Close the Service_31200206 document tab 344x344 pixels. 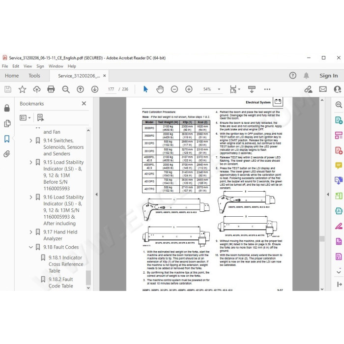(104, 76)
